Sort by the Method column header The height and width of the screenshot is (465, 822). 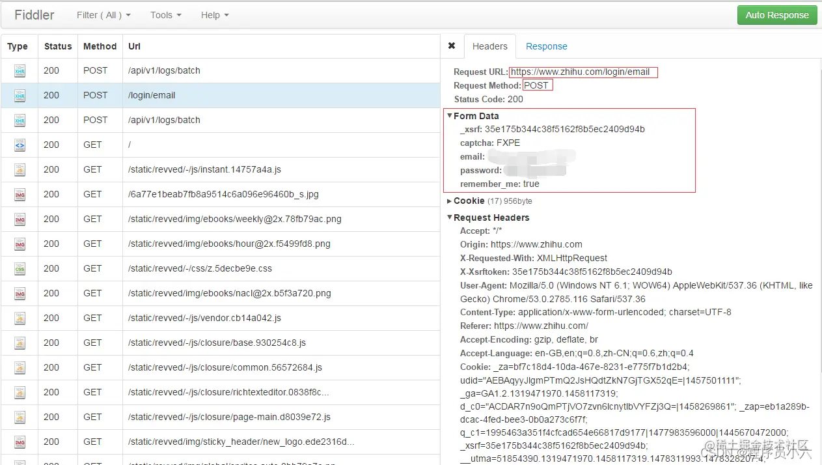[100, 46]
